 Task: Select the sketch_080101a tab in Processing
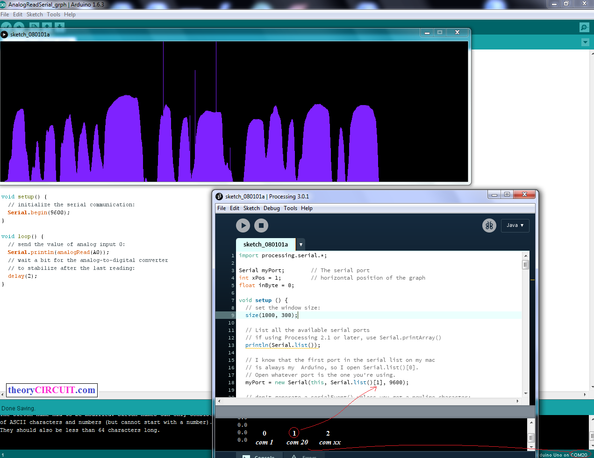[x=265, y=245]
